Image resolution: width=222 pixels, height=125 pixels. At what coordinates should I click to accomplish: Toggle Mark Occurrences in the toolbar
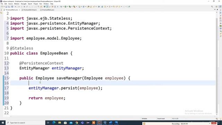click(47, 7)
